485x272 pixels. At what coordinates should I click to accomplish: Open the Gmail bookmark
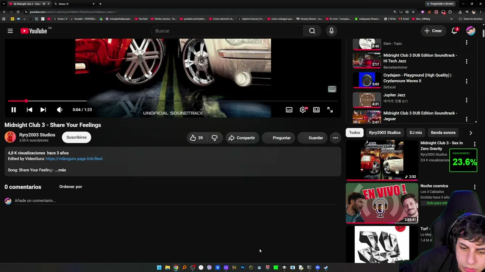click(404, 19)
